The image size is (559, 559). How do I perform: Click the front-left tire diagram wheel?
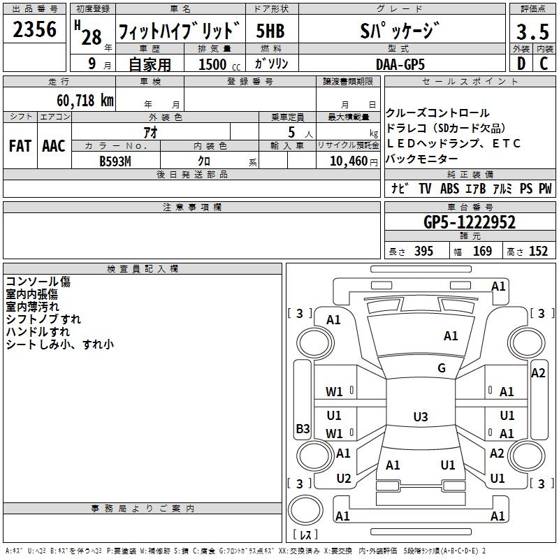coord(316,343)
